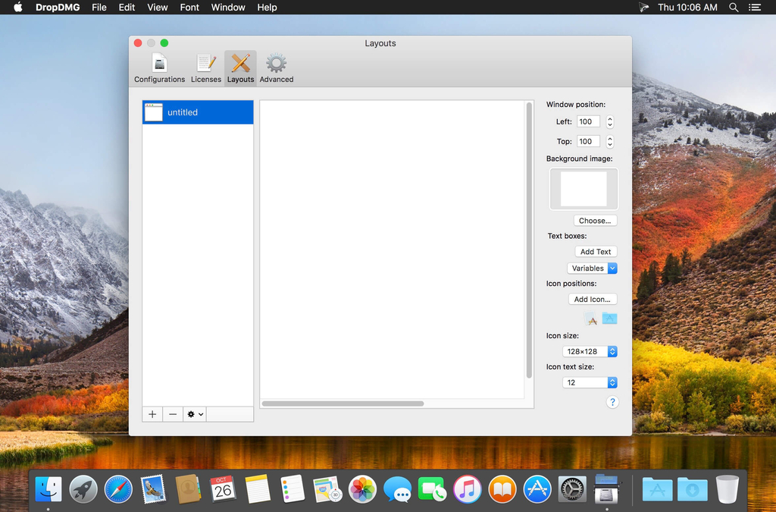
Task: Open the gear action menu below the layout list
Action: [194, 413]
